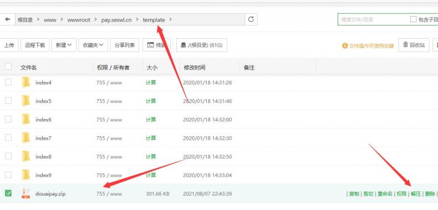Click the chevron after template in path
The height and width of the screenshot is (210, 438).
pyautogui.click(x=171, y=19)
